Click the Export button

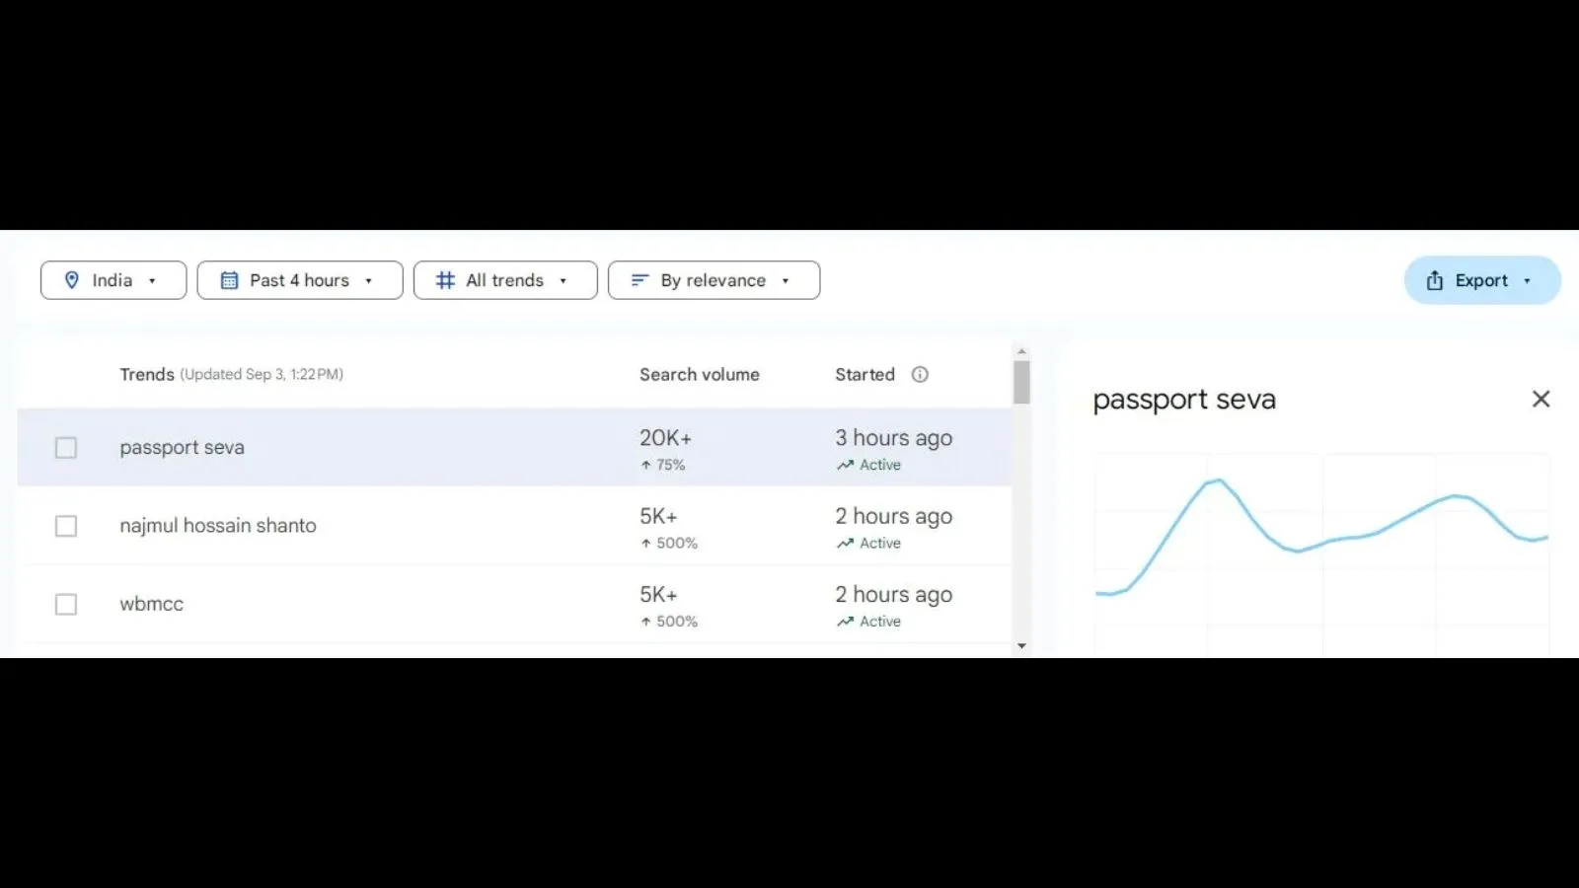point(1480,280)
